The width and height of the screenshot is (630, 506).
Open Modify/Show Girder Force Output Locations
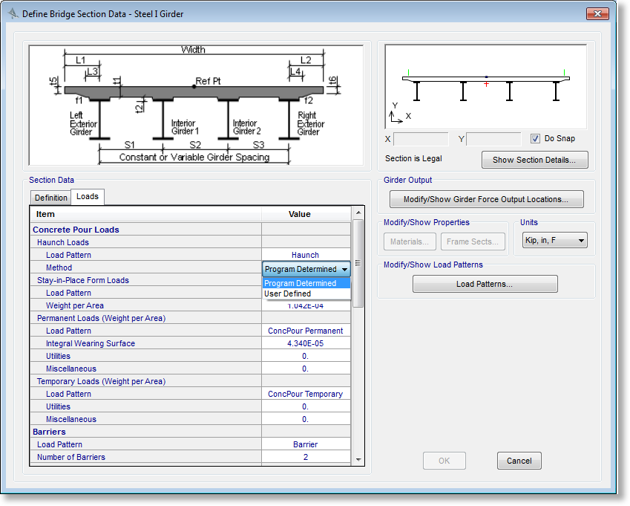pyautogui.click(x=486, y=199)
